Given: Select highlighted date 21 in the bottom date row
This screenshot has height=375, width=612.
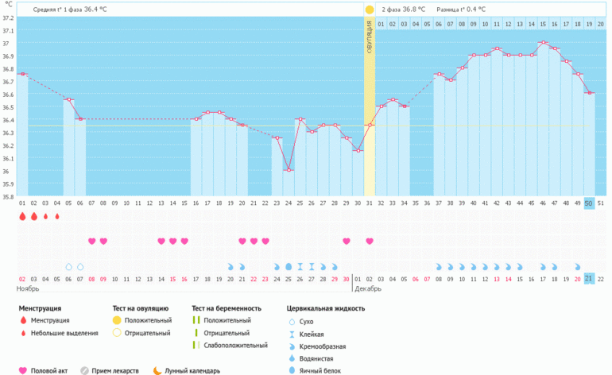Looking at the screenshot, I should [589, 278].
